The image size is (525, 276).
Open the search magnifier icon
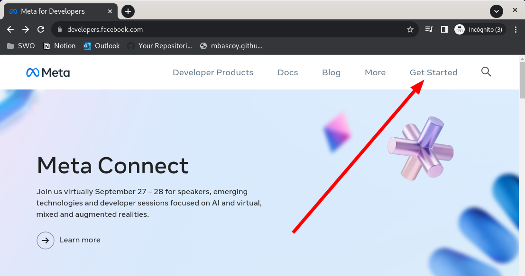click(x=486, y=72)
